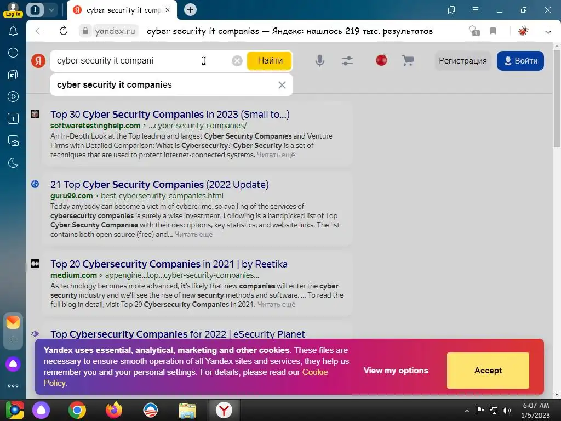Click Yandex logo on search page

pos(38,61)
